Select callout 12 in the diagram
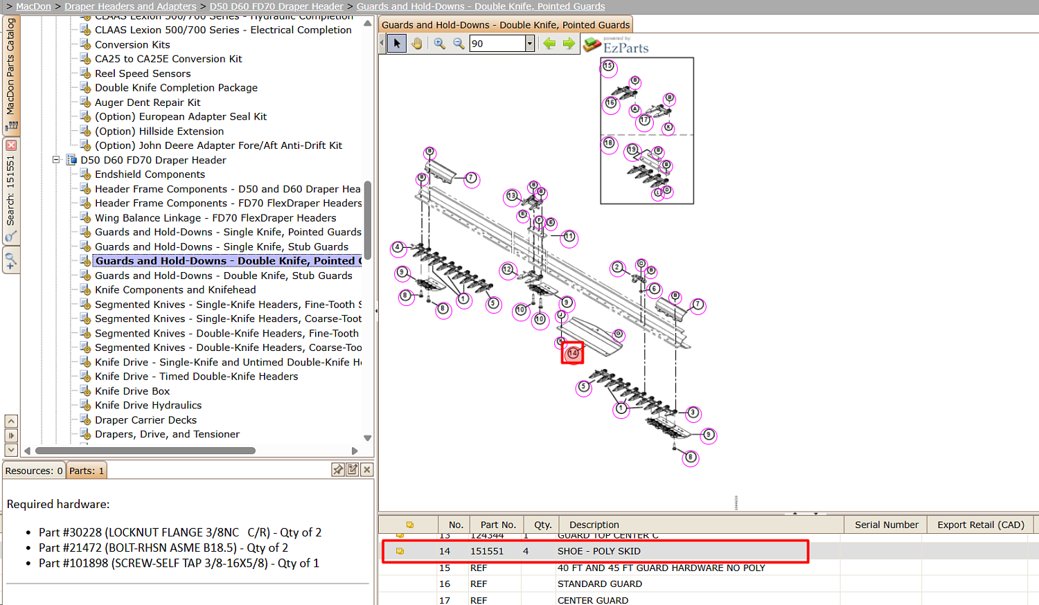1039x605 pixels. 508,269
